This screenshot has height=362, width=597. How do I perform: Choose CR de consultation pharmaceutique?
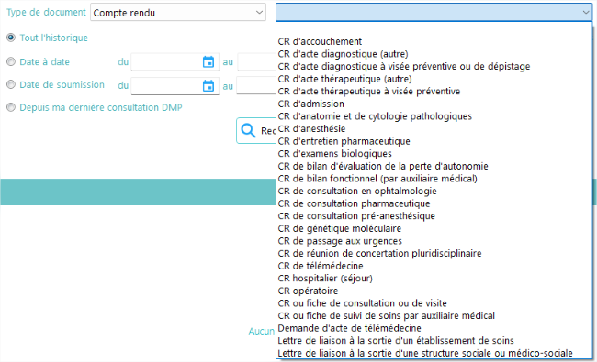coord(434,203)
